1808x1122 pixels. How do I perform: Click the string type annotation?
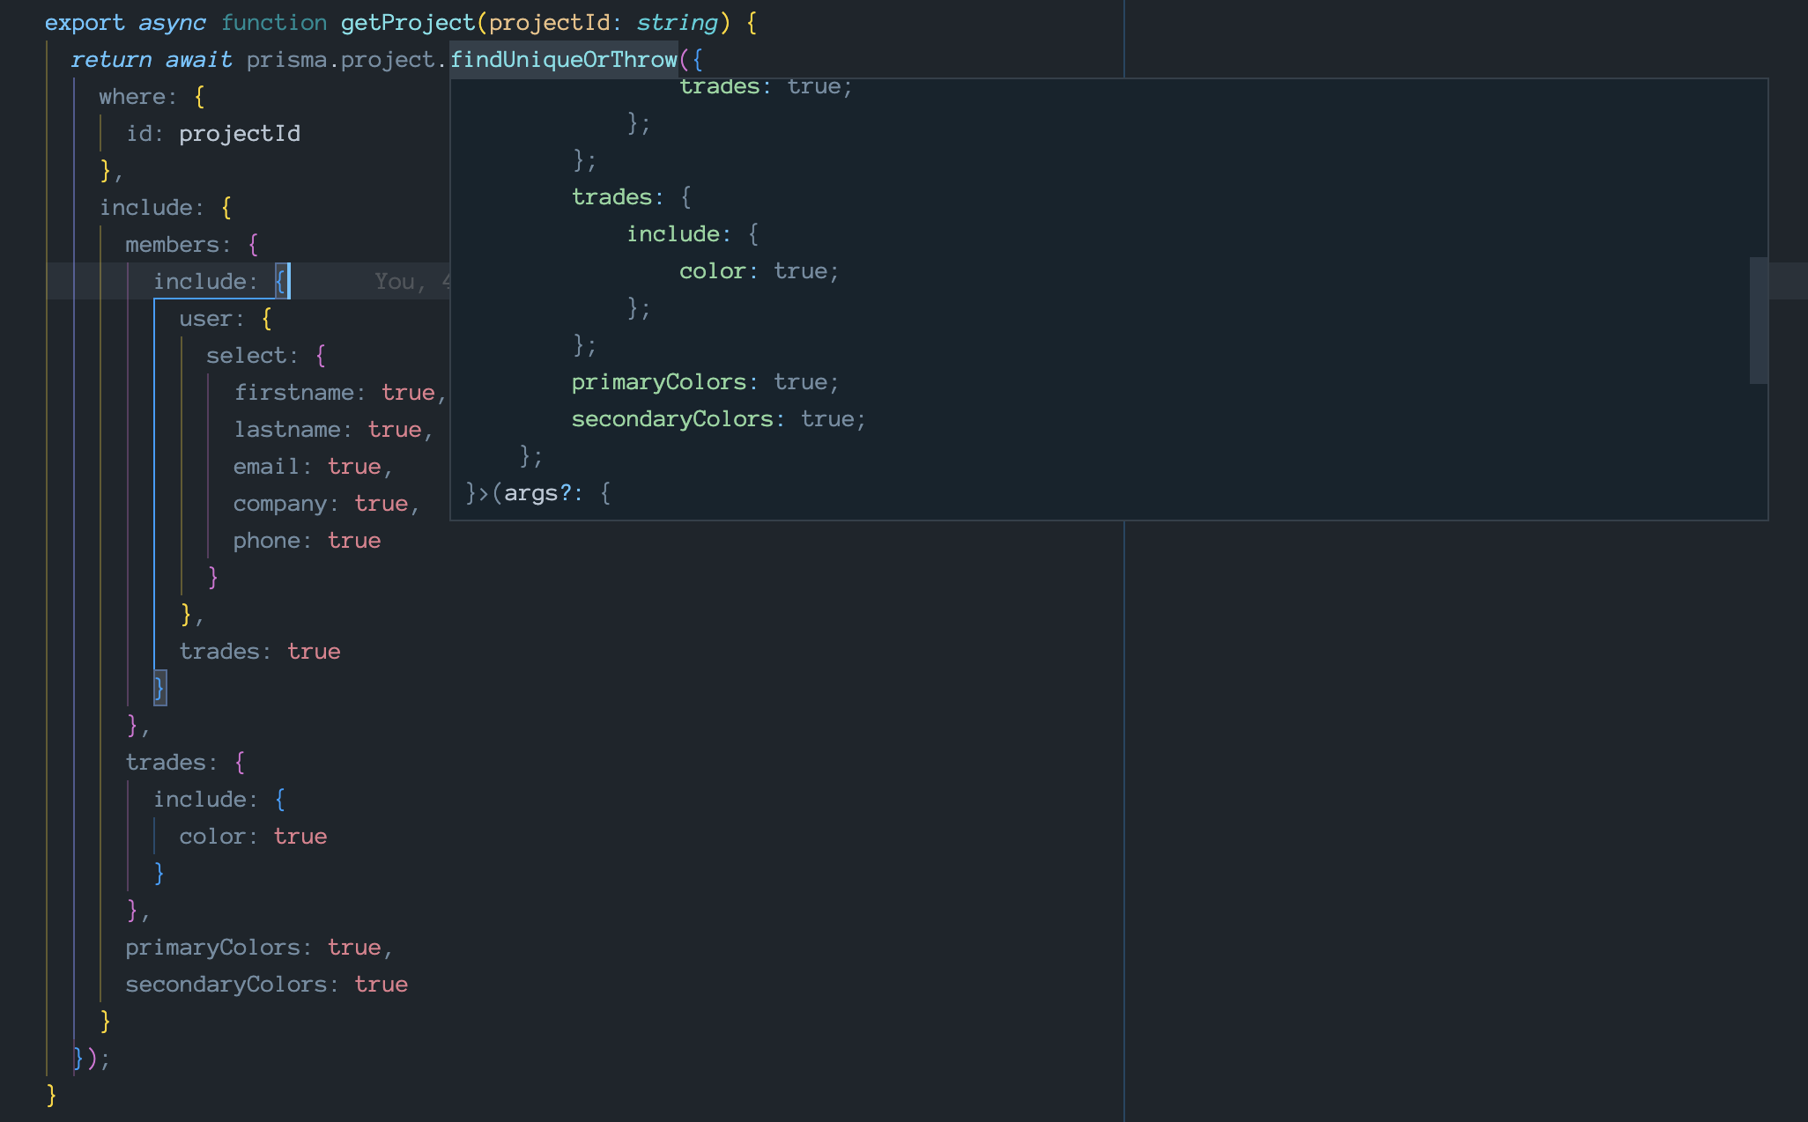(676, 23)
